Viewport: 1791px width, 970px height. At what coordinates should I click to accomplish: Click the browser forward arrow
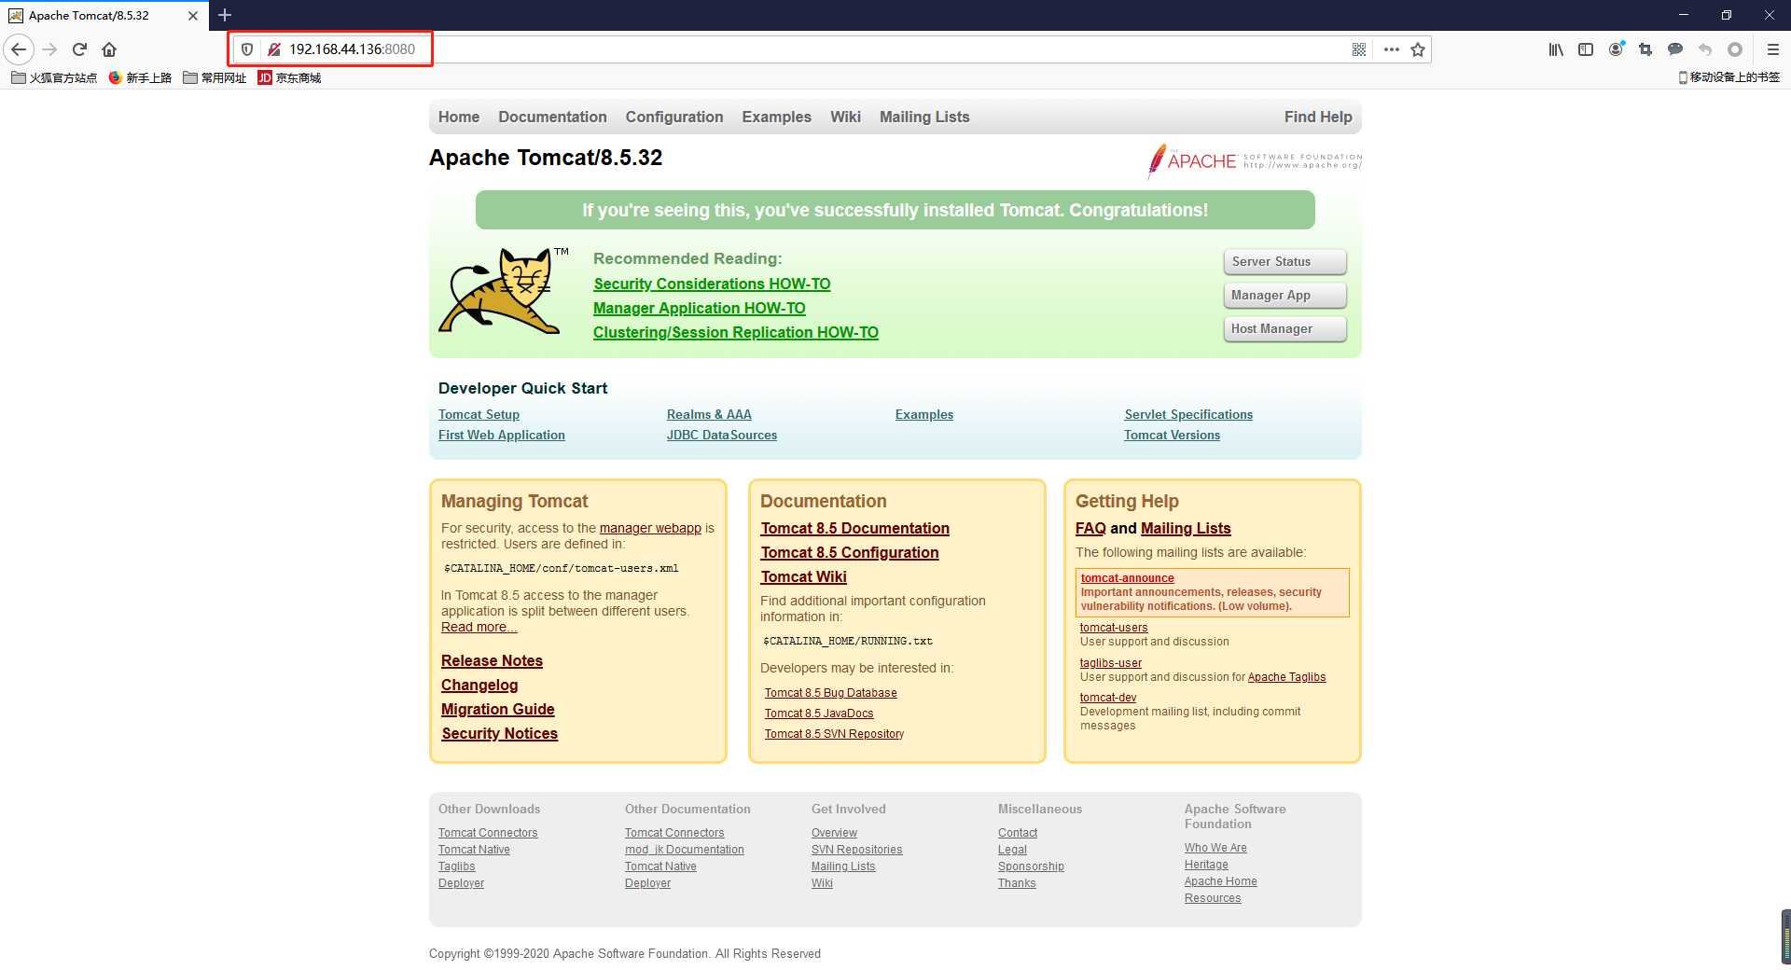tap(50, 49)
